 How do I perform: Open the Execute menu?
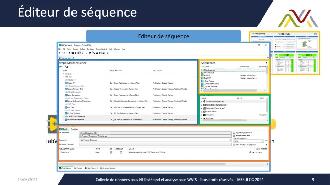click(75, 49)
